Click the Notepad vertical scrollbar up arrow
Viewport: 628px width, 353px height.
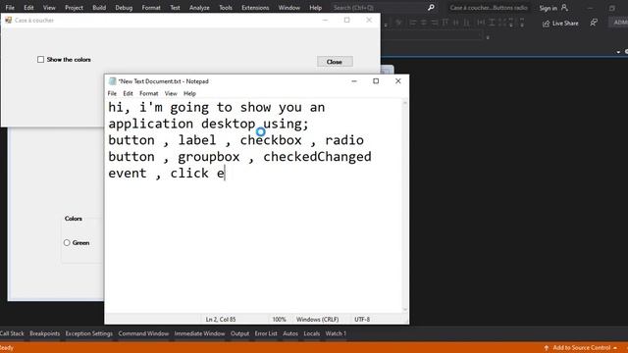pyautogui.click(x=405, y=103)
